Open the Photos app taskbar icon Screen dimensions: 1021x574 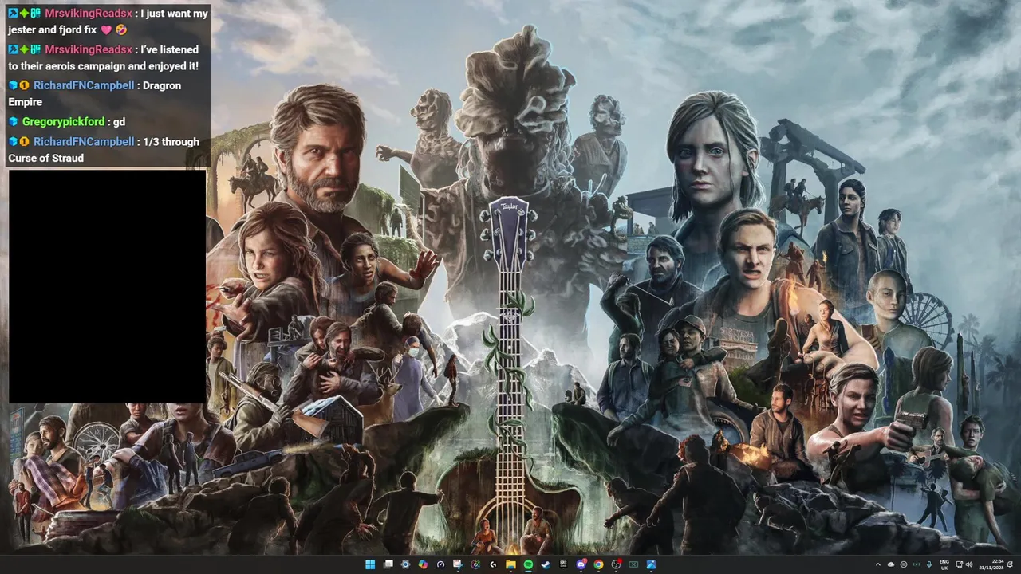coord(651,564)
